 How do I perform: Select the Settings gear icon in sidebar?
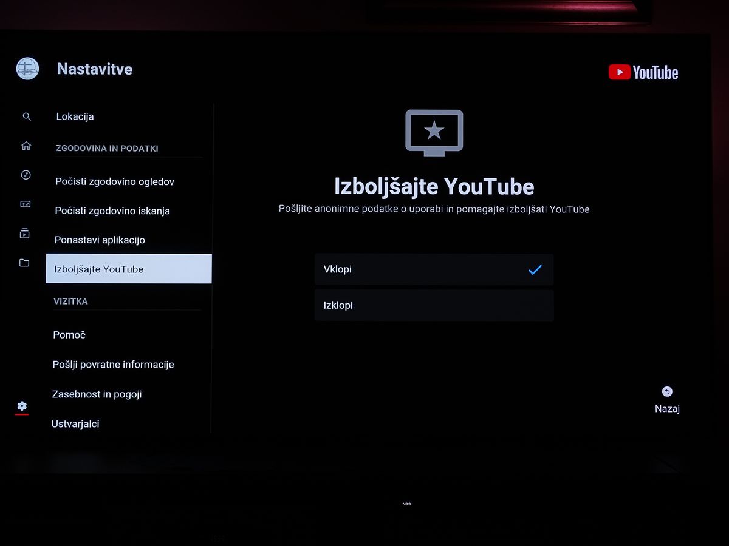click(22, 406)
